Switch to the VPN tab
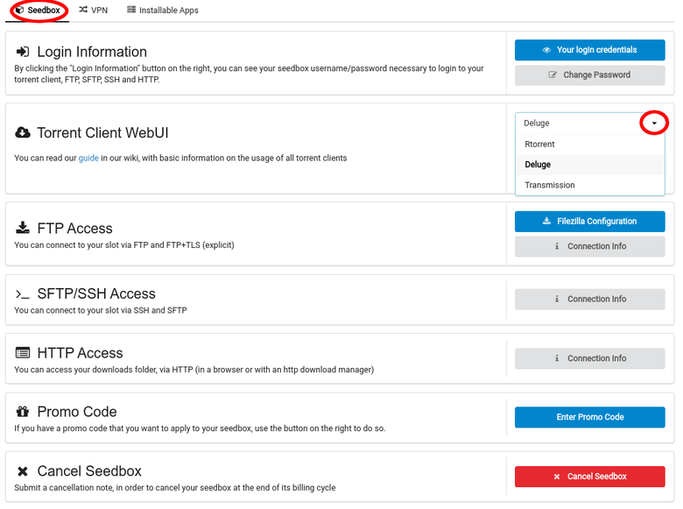Screen dimensions: 683x509 (x=94, y=10)
